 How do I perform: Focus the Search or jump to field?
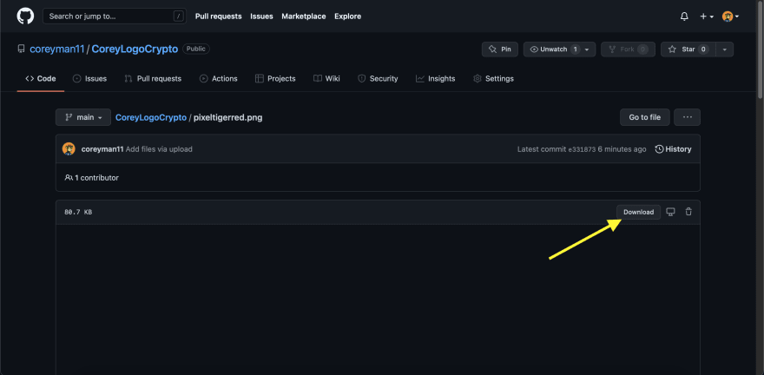(115, 16)
